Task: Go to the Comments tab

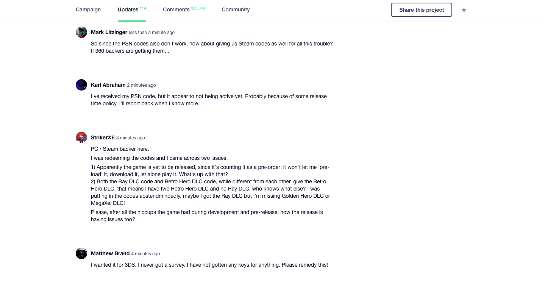Action: point(176,10)
